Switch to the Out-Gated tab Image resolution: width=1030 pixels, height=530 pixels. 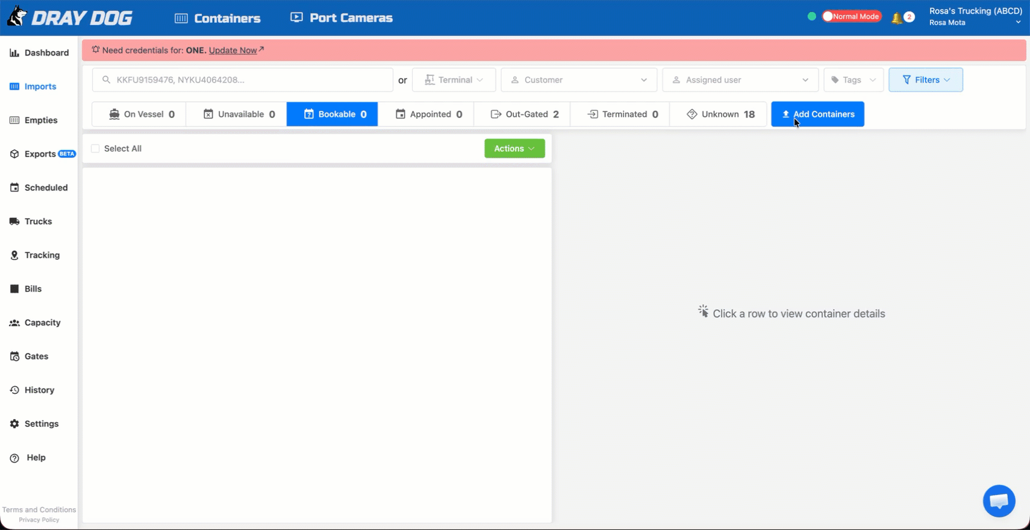pyautogui.click(x=522, y=114)
